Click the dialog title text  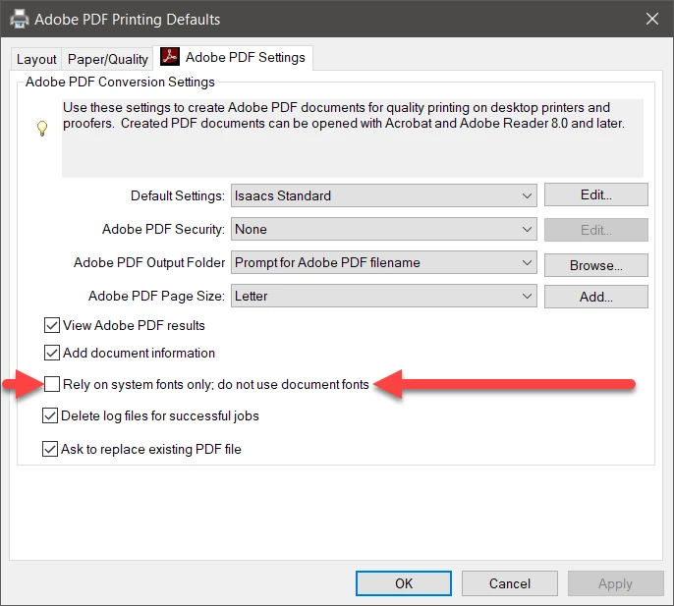click(128, 20)
